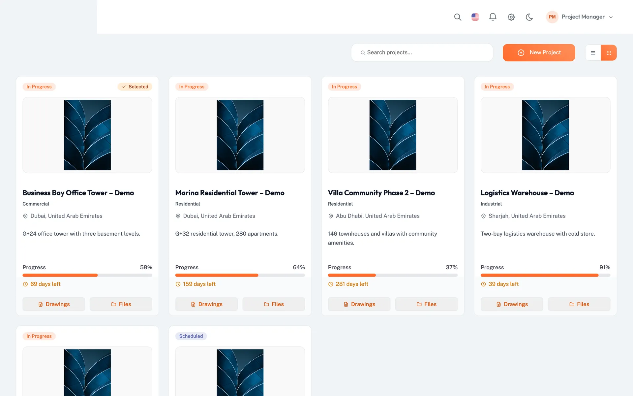Open Files for Logistics Warehouse
The height and width of the screenshot is (396, 633).
[579, 304]
